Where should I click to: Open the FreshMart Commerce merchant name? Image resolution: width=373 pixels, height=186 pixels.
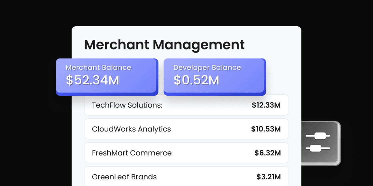pyautogui.click(x=132, y=153)
